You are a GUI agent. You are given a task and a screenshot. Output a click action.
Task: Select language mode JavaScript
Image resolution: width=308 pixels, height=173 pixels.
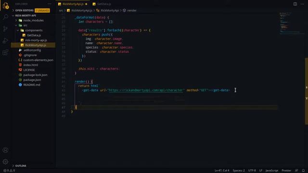pos(271,171)
